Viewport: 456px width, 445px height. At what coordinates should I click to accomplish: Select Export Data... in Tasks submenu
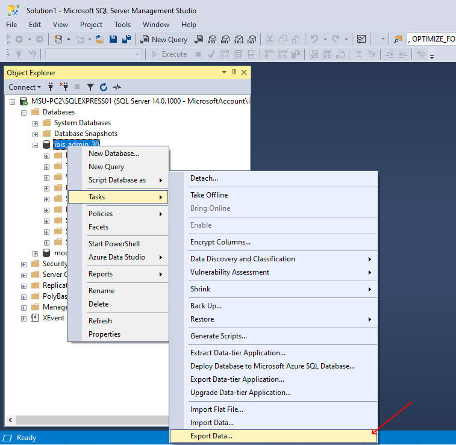(x=273, y=436)
